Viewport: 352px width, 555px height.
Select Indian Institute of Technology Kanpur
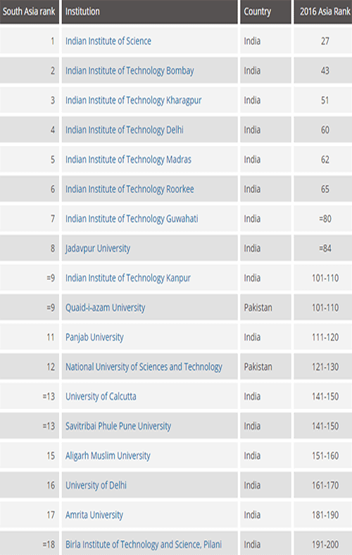pyautogui.click(x=128, y=279)
